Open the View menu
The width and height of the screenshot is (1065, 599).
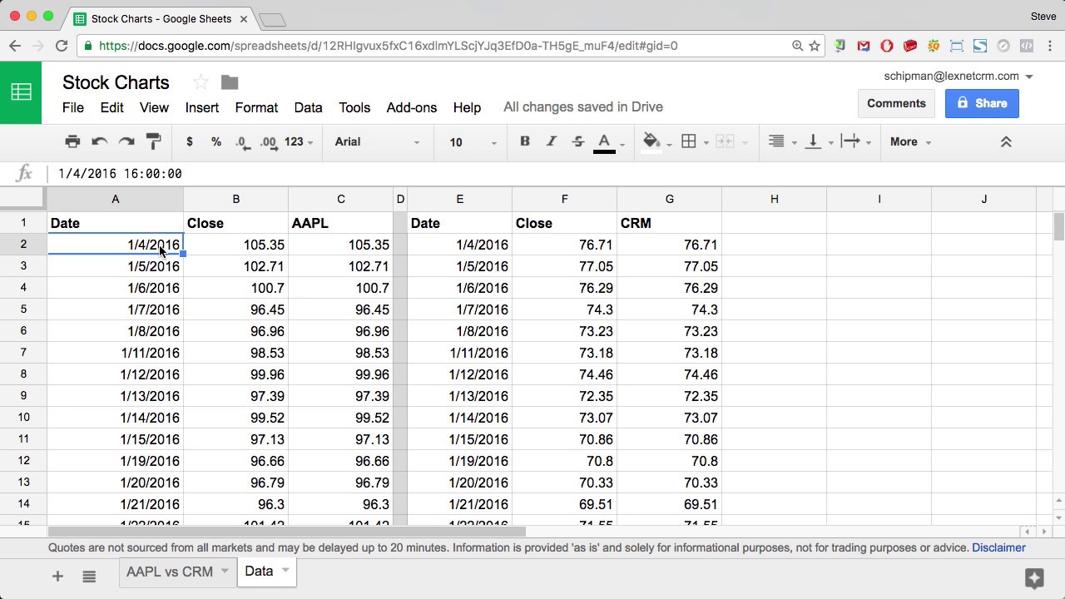(154, 107)
